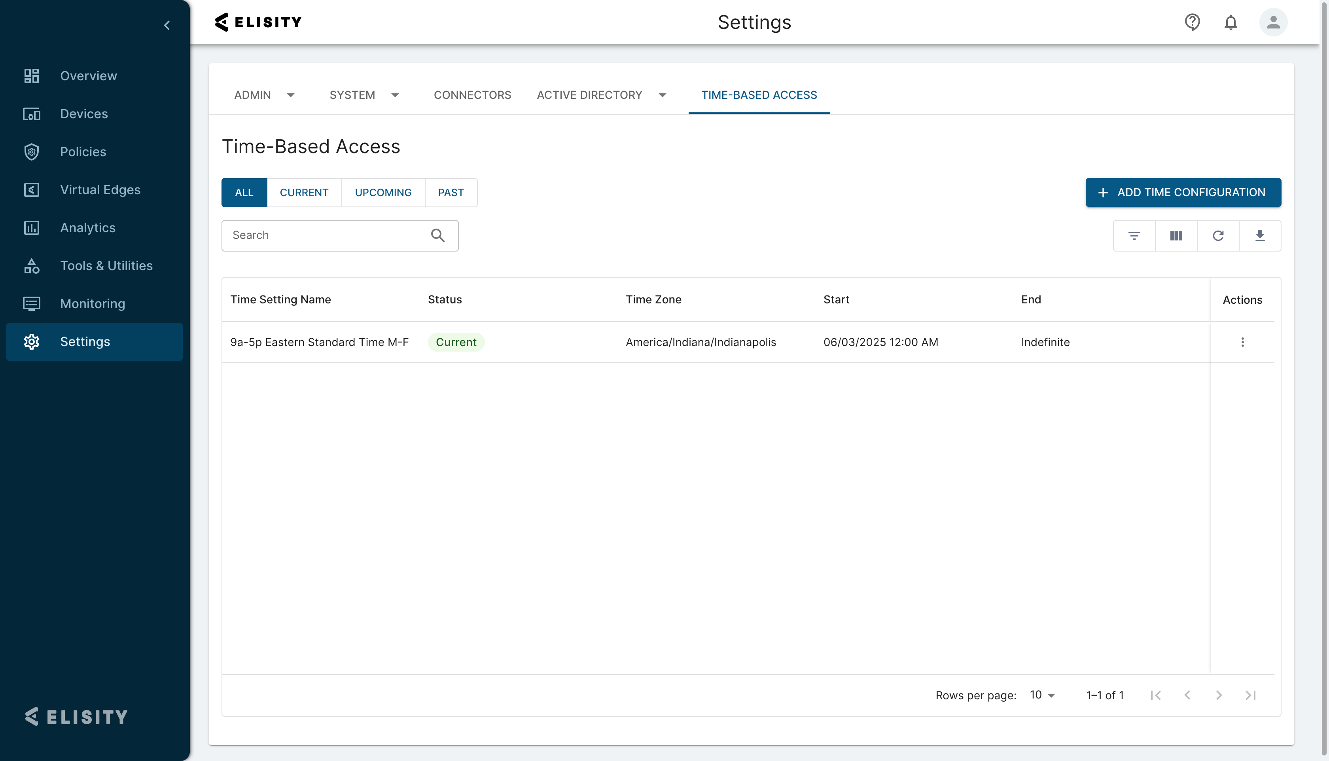Viewport: 1329px width, 761px height.
Task: Open the user profile avatar
Action: (1272, 22)
